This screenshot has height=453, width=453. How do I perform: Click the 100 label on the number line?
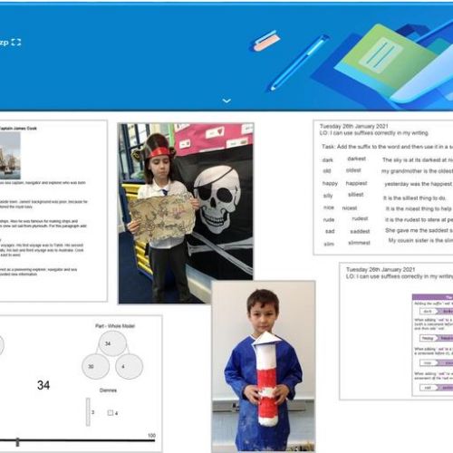[151, 435]
